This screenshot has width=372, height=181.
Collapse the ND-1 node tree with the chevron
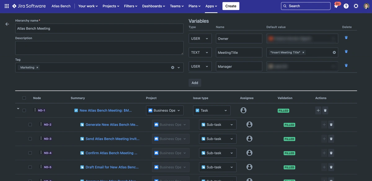(x=18, y=109)
